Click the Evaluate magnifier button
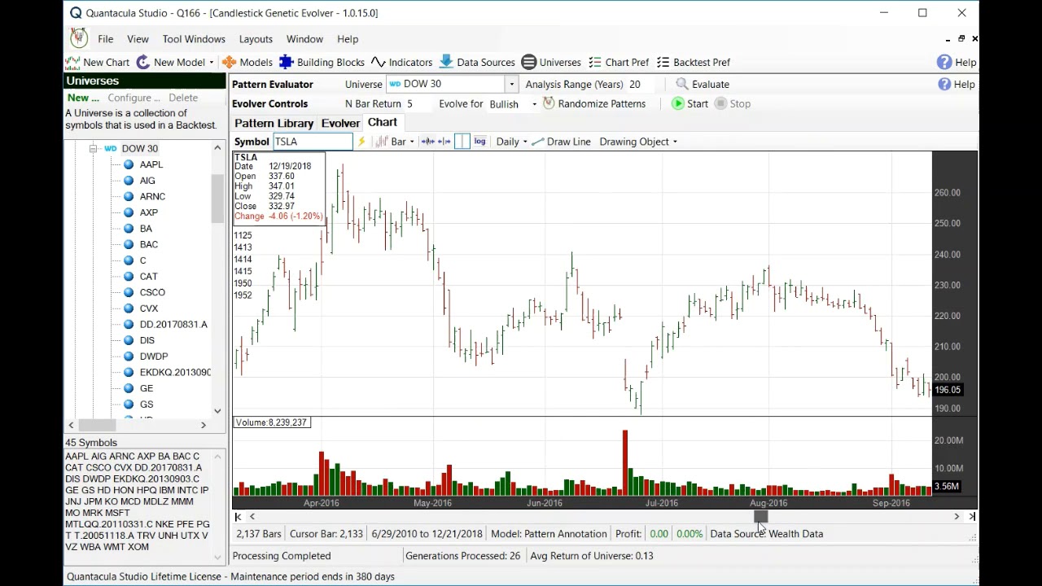The width and height of the screenshot is (1042, 586). pyautogui.click(x=682, y=84)
